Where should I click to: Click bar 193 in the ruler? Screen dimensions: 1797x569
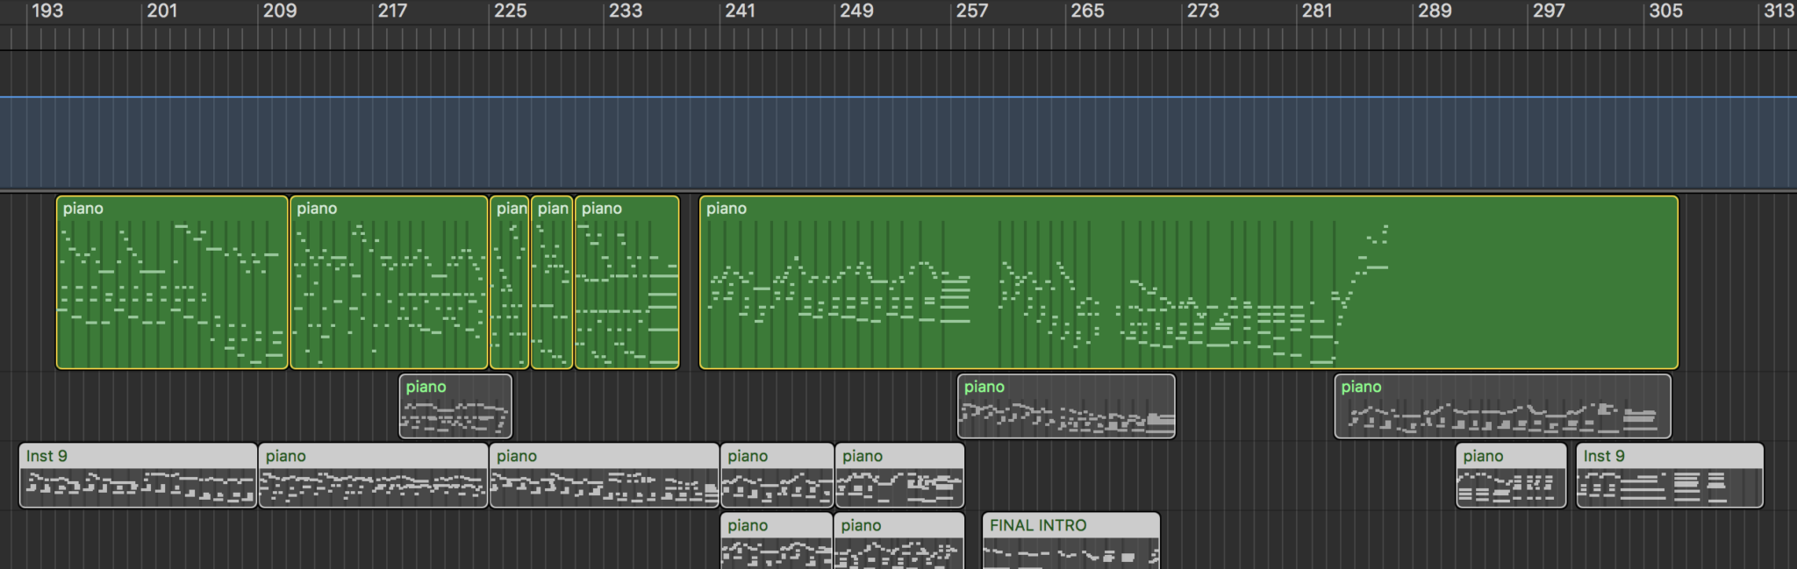pos(47,11)
